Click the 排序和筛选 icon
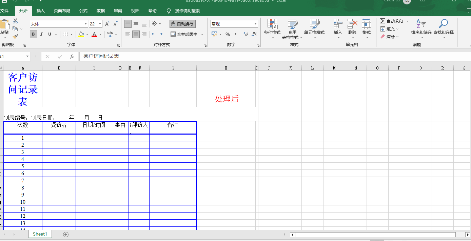This screenshot has height=241, width=471. (x=420, y=29)
